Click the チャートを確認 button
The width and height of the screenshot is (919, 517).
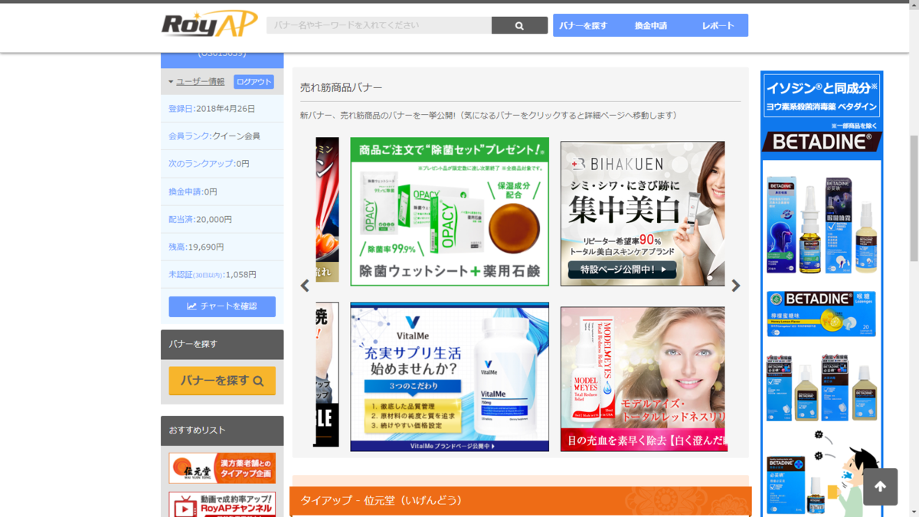click(222, 306)
